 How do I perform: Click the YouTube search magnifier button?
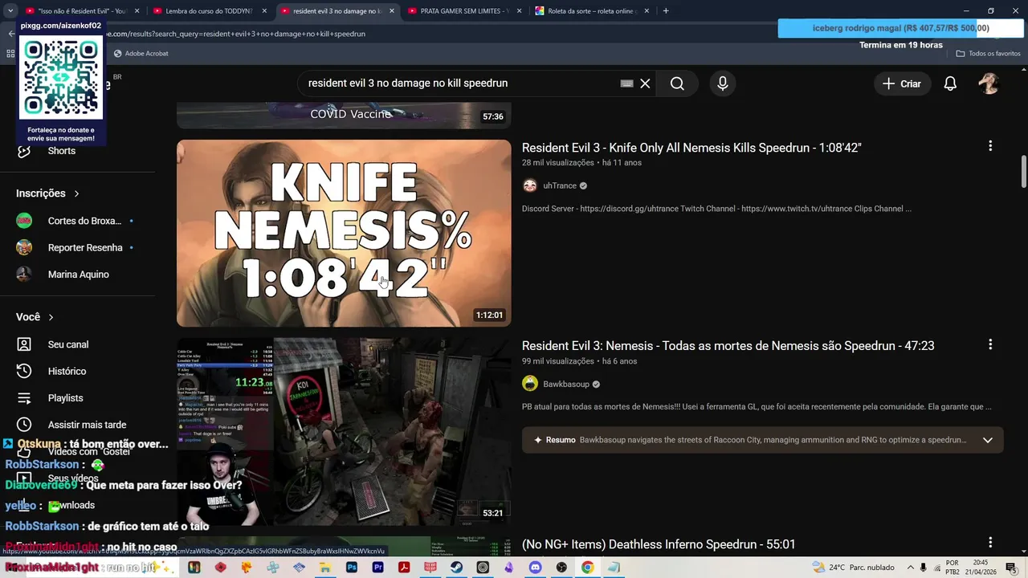coord(677,83)
